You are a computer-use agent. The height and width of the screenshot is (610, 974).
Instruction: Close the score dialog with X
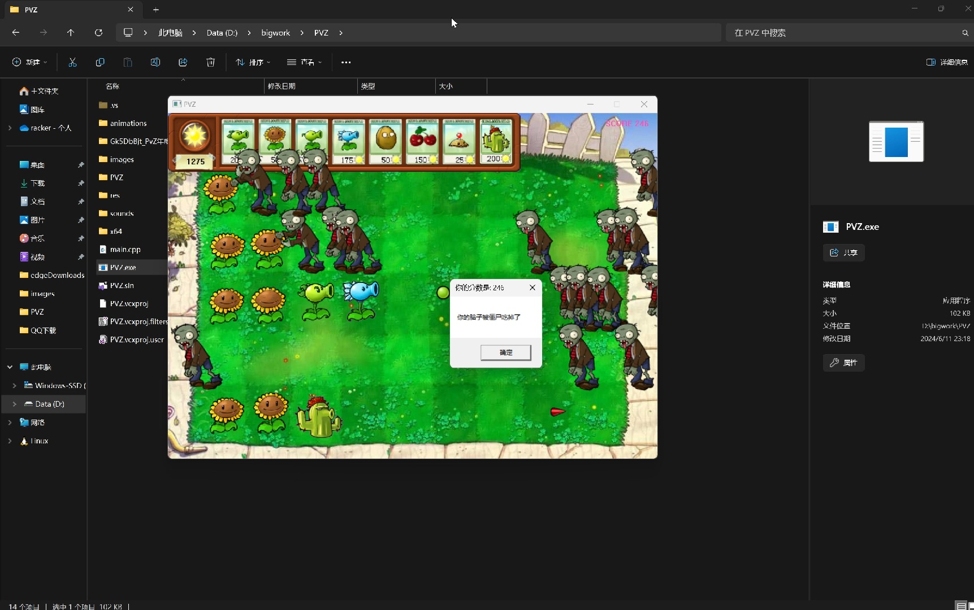tap(532, 287)
